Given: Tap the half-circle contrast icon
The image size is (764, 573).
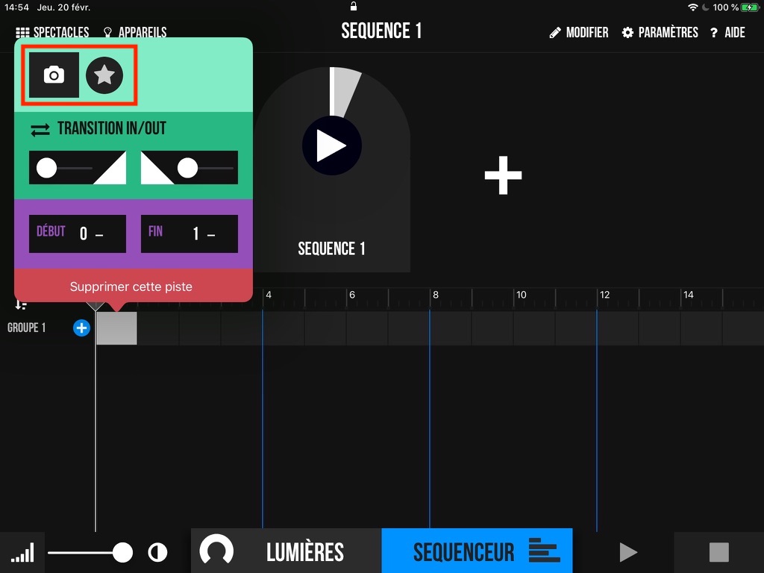Looking at the screenshot, I should coord(157,553).
